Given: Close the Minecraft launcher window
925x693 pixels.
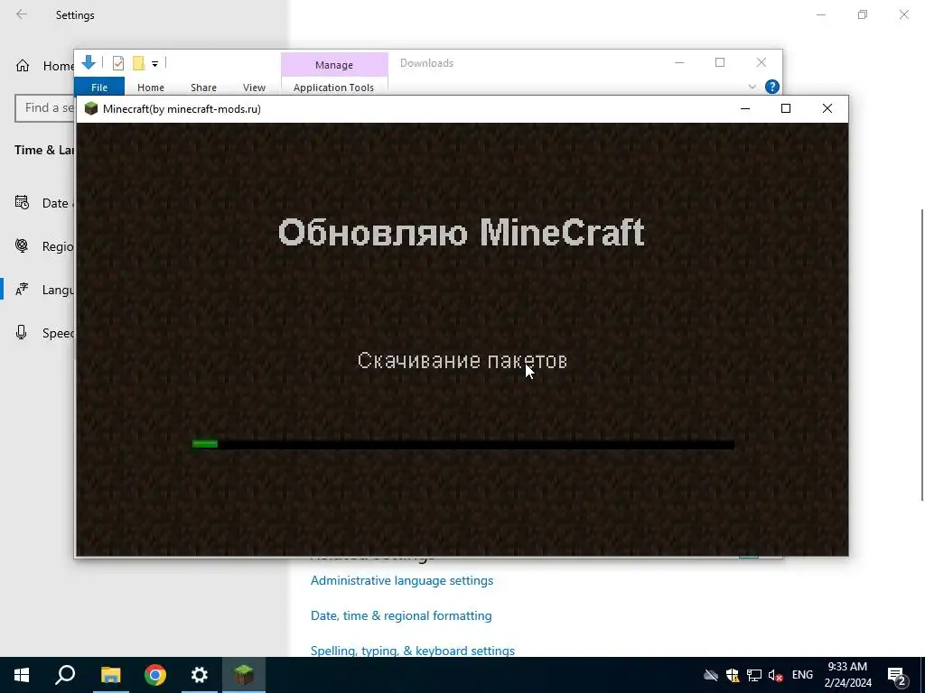Looking at the screenshot, I should 827,108.
